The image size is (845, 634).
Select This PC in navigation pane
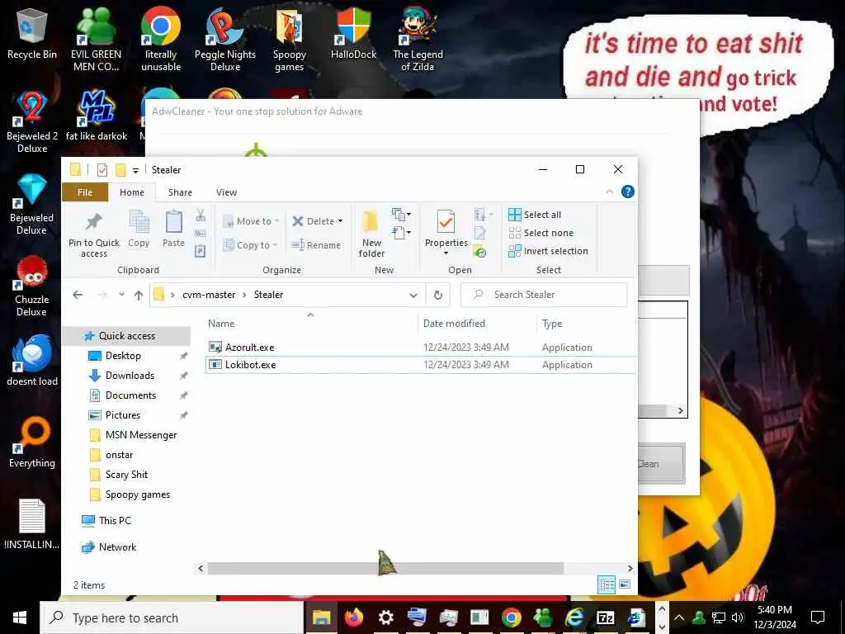115,521
